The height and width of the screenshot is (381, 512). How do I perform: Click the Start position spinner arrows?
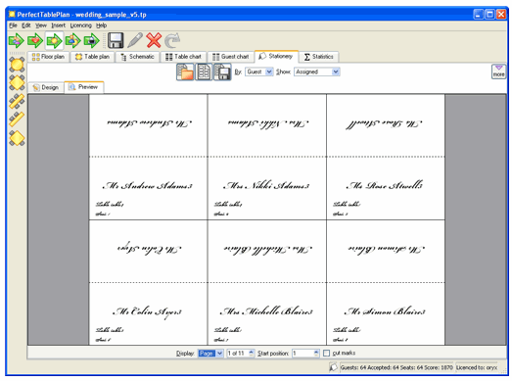pyautogui.click(x=316, y=354)
